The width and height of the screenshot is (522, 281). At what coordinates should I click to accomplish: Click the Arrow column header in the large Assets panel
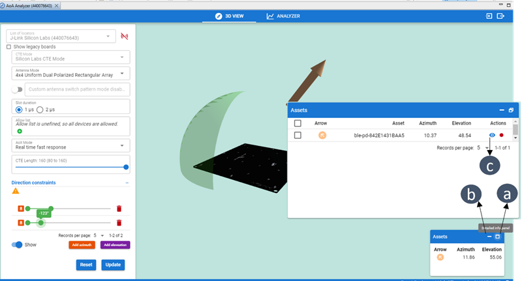(320, 123)
